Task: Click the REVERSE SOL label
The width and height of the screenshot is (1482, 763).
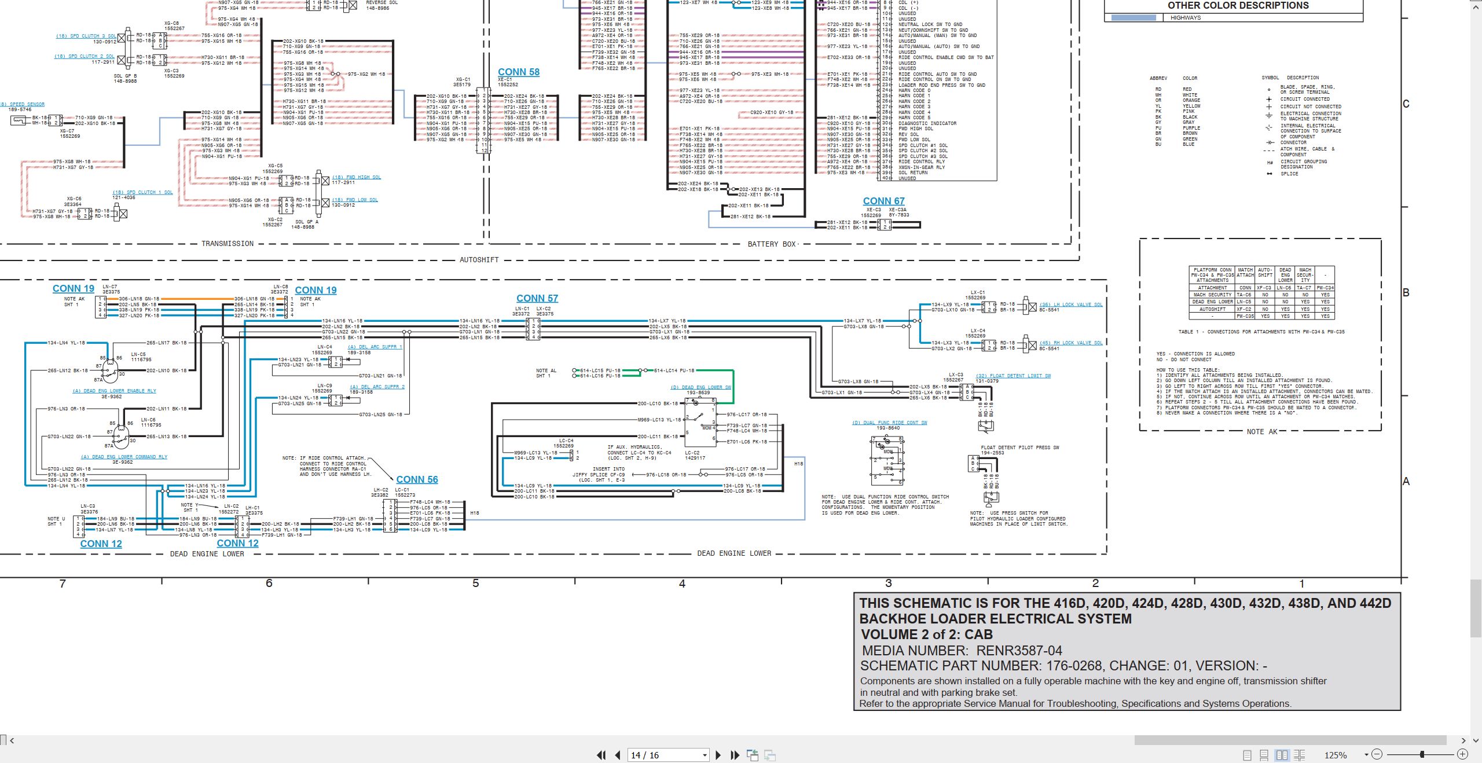Action: pyautogui.click(x=382, y=3)
